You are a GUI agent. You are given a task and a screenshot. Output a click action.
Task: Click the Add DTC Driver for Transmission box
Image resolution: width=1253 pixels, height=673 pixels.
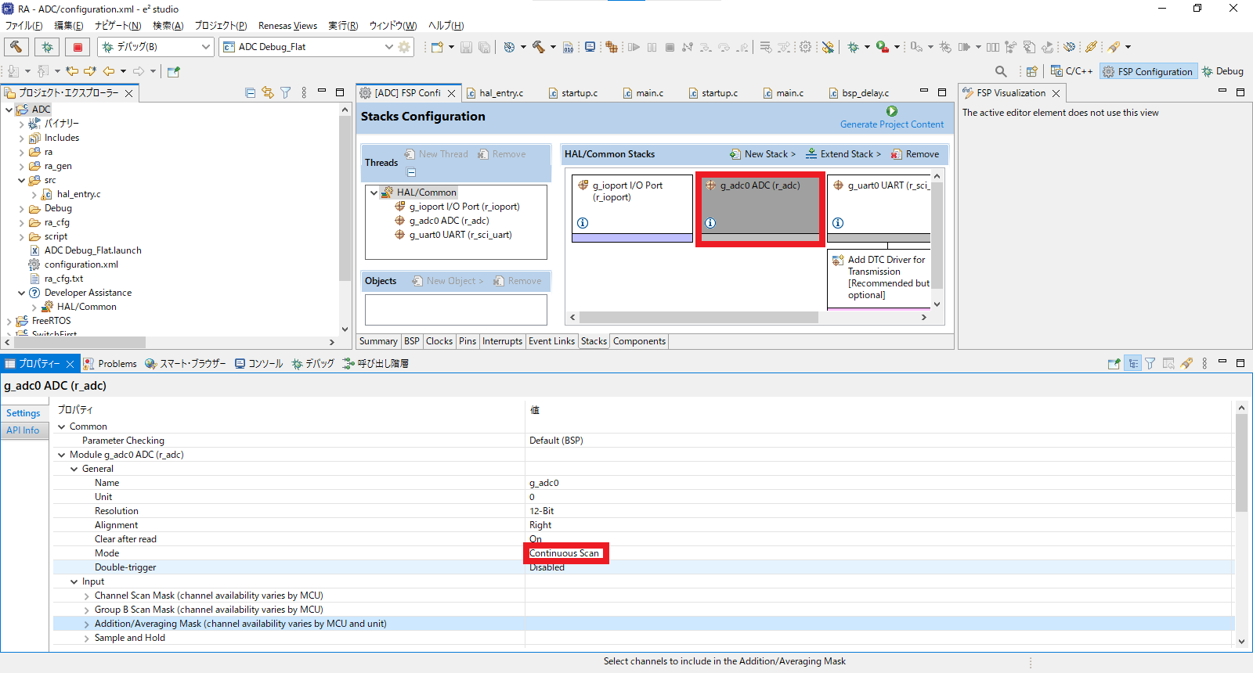pos(879,278)
